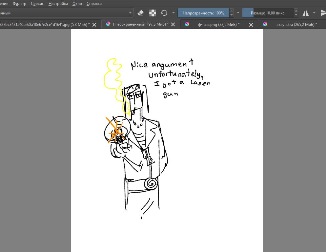326x252 pixels.
Task: Open the Справка menu
Action: point(94,4)
